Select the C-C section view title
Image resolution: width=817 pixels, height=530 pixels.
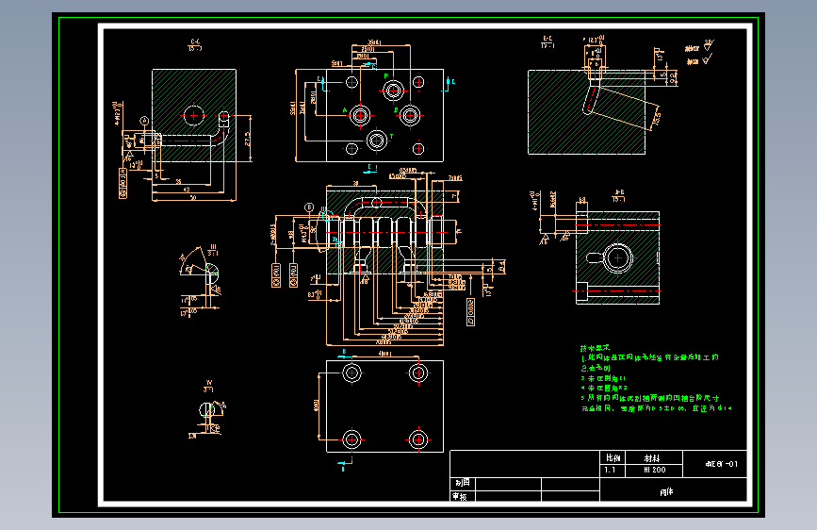[x=195, y=45]
